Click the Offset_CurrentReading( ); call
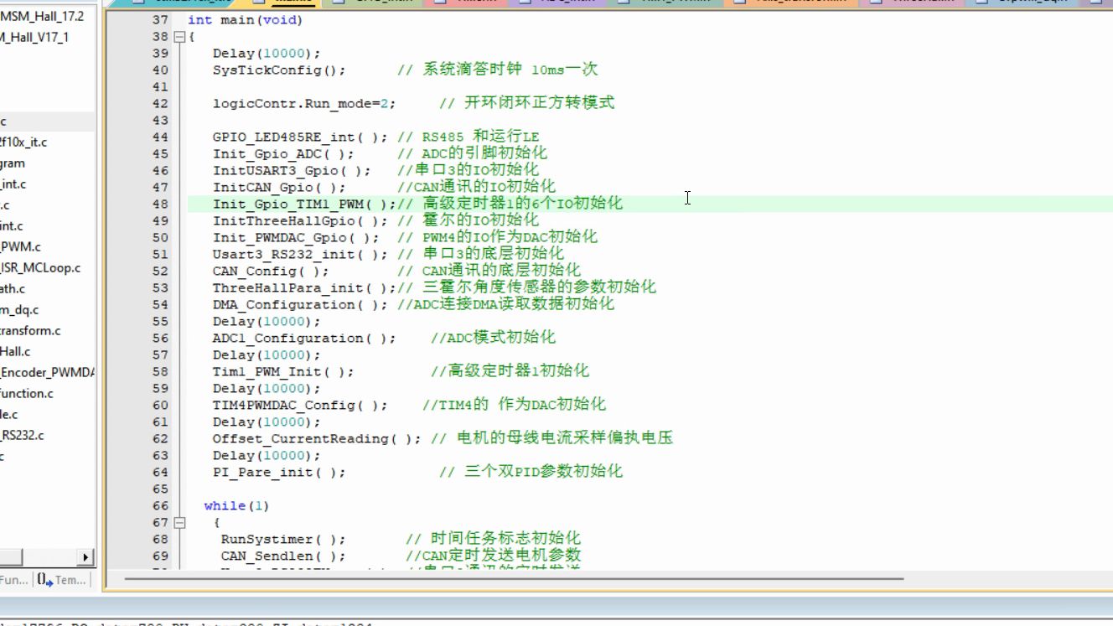Viewport: 1113px width, 626px height. [x=317, y=439]
